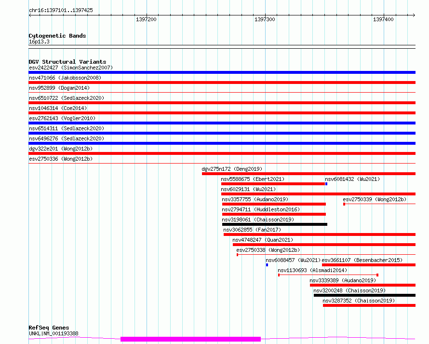The image size is (429, 344).
Task: Open the esv2762143 (Vogler2010) variant label
Action: 62,118
